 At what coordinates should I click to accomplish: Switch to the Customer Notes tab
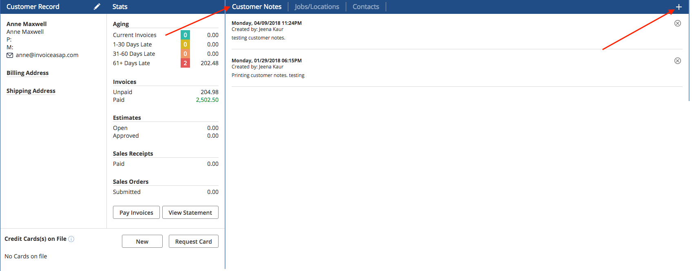pyautogui.click(x=256, y=7)
